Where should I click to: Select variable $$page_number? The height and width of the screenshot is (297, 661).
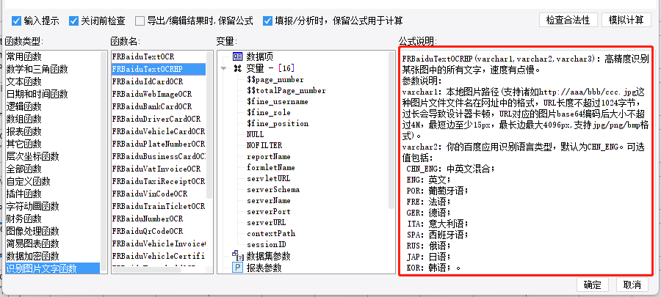(x=275, y=79)
